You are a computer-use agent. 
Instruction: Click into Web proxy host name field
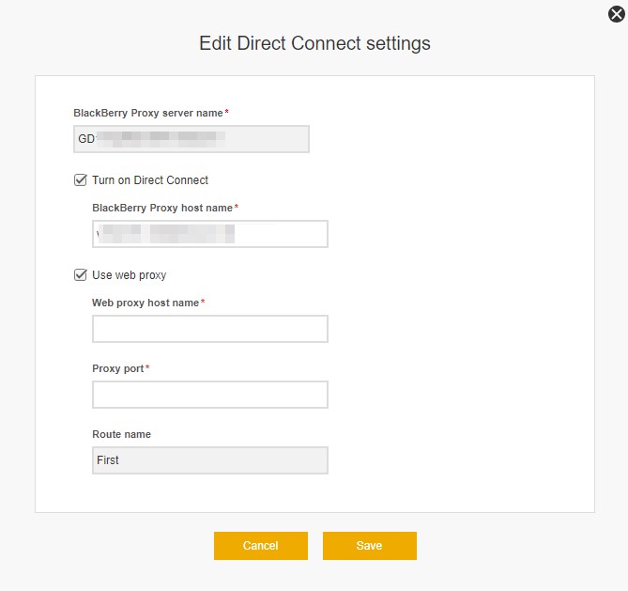coord(210,329)
